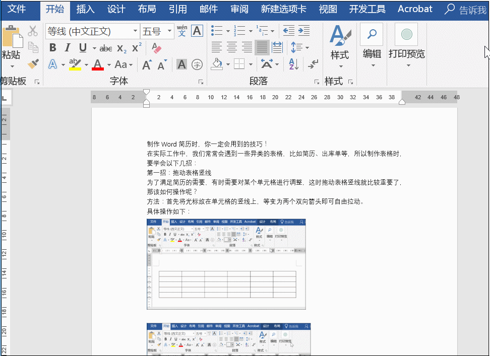
Task: Toggle the multilevel list
Action: 262,31
